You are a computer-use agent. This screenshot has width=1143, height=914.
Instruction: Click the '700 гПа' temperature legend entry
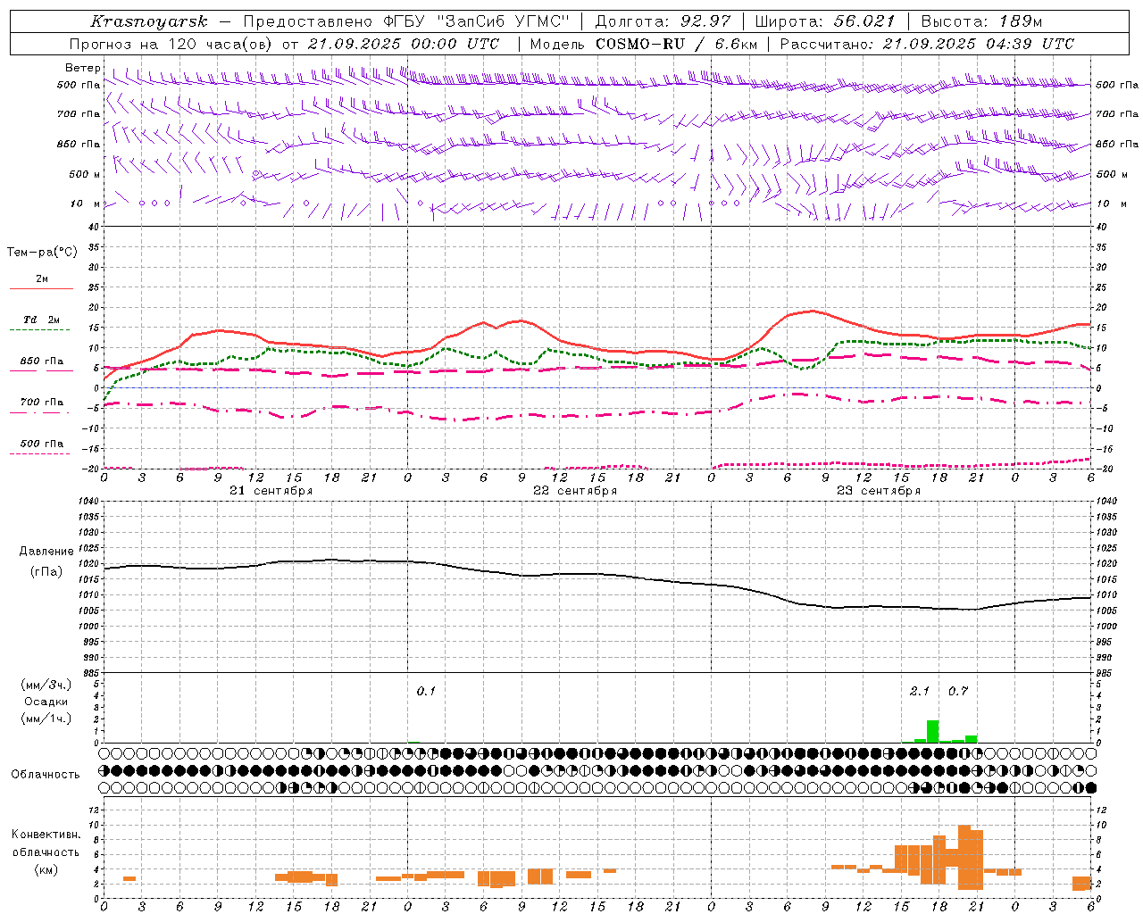coord(42,403)
